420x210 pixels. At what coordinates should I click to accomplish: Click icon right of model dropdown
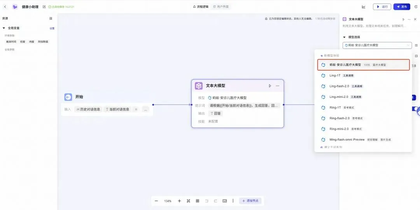[416, 45]
